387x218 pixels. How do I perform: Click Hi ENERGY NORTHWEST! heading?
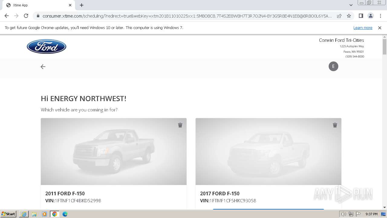[83, 98]
